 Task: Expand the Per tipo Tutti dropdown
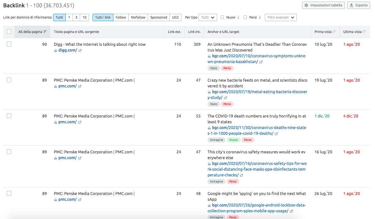click(x=208, y=17)
